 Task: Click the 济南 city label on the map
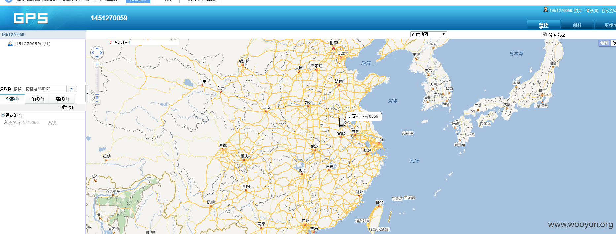pos(339,81)
